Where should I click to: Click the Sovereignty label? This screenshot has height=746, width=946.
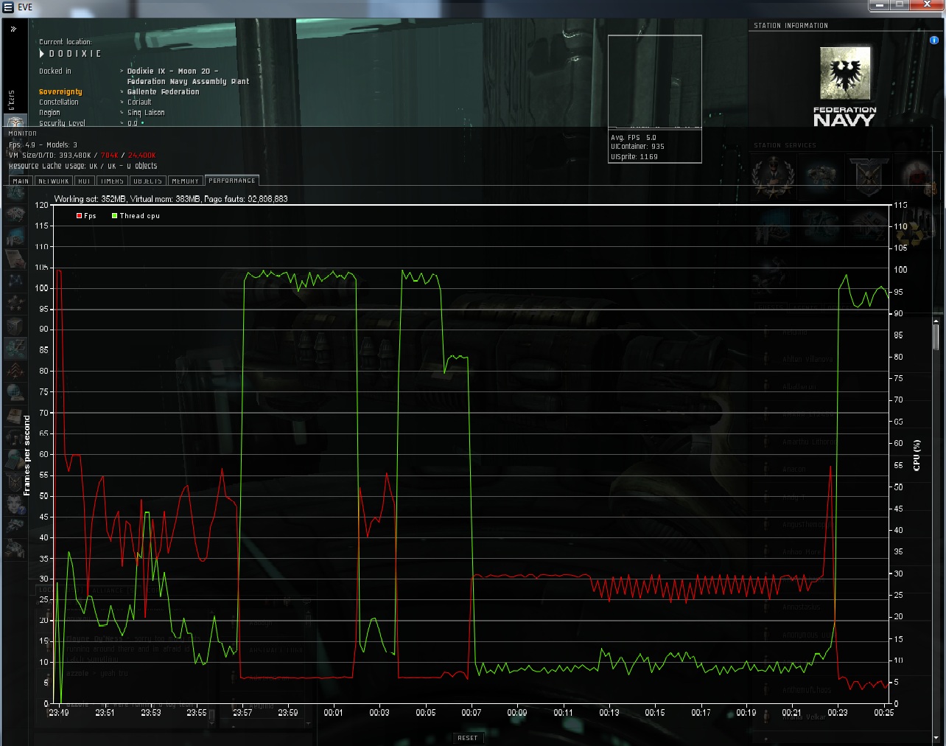click(x=60, y=92)
